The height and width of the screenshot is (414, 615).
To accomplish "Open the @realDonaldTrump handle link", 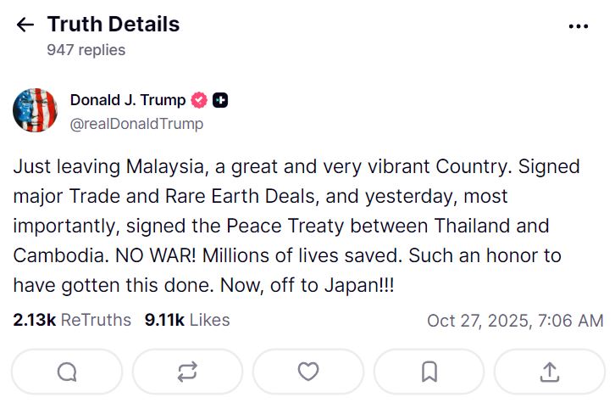I will coord(136,124).
